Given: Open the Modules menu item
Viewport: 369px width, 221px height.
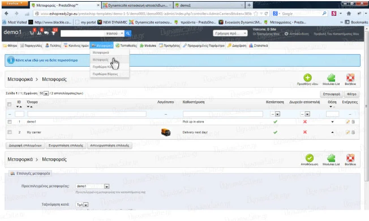Looking at the screenshot, I should tap(148, 46).
